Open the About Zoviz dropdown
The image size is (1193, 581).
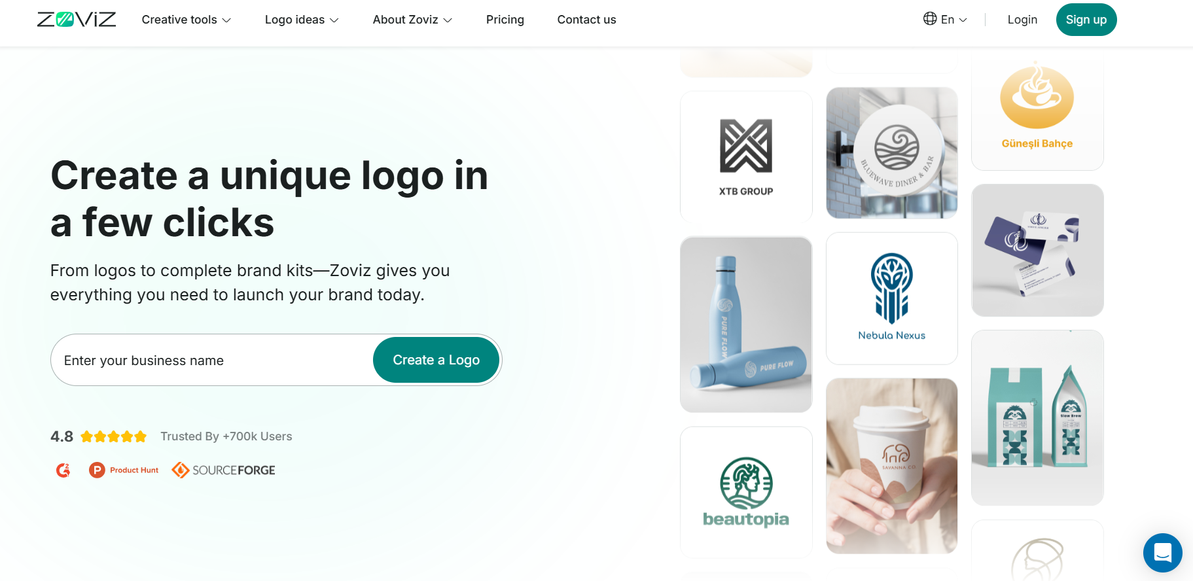point(412,20)
